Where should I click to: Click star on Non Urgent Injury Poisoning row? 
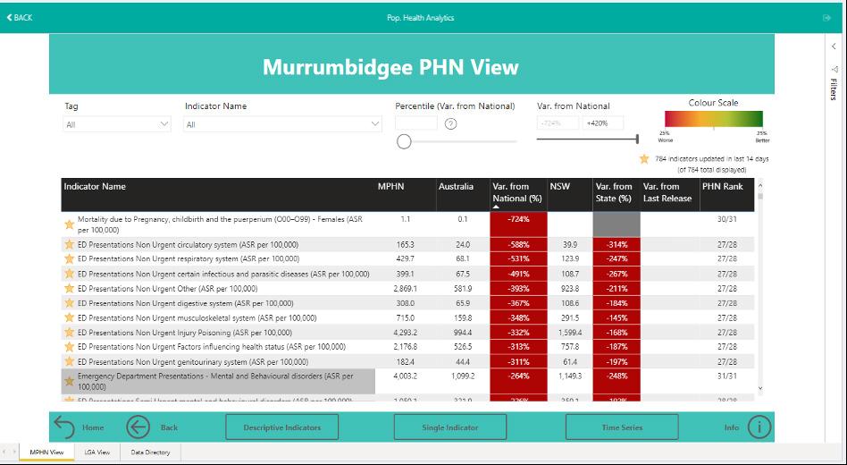point(69,333)
